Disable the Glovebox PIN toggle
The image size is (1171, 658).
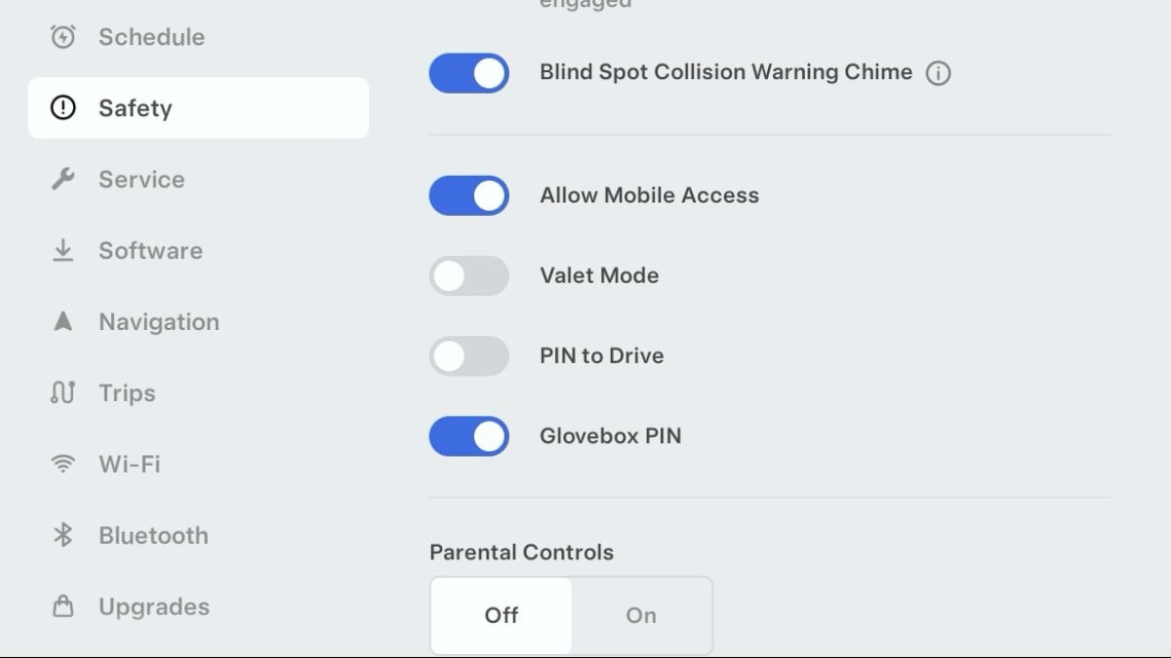(469, 436)
